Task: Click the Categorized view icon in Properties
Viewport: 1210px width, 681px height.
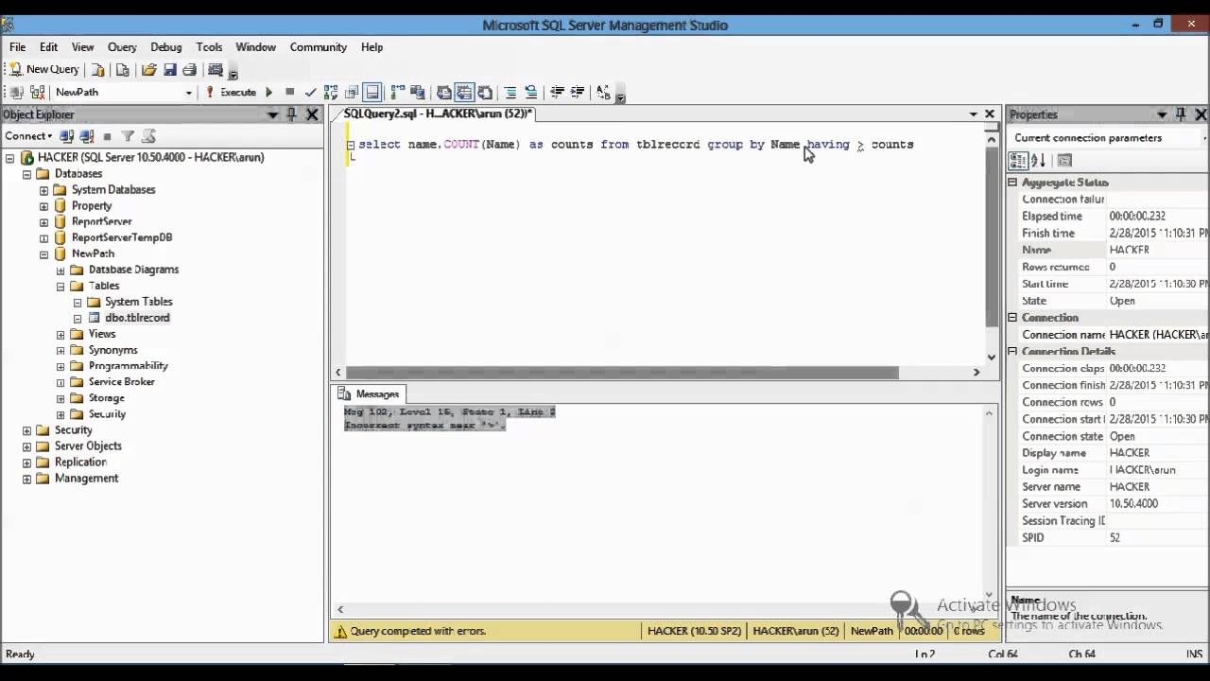Action: 1018,160
